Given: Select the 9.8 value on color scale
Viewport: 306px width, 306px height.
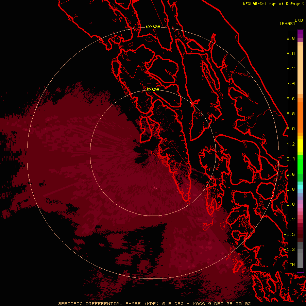Looking at the screenshot, I should (x=291, y=38).
